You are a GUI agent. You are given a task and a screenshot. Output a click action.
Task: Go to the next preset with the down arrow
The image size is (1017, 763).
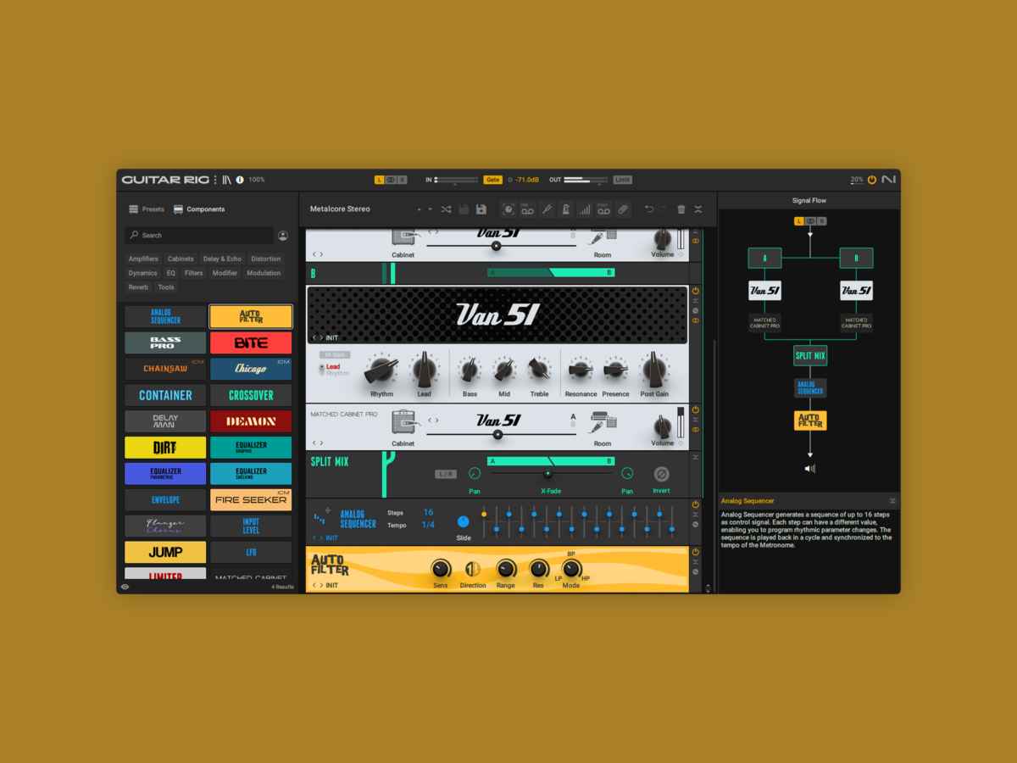[430, 209]
